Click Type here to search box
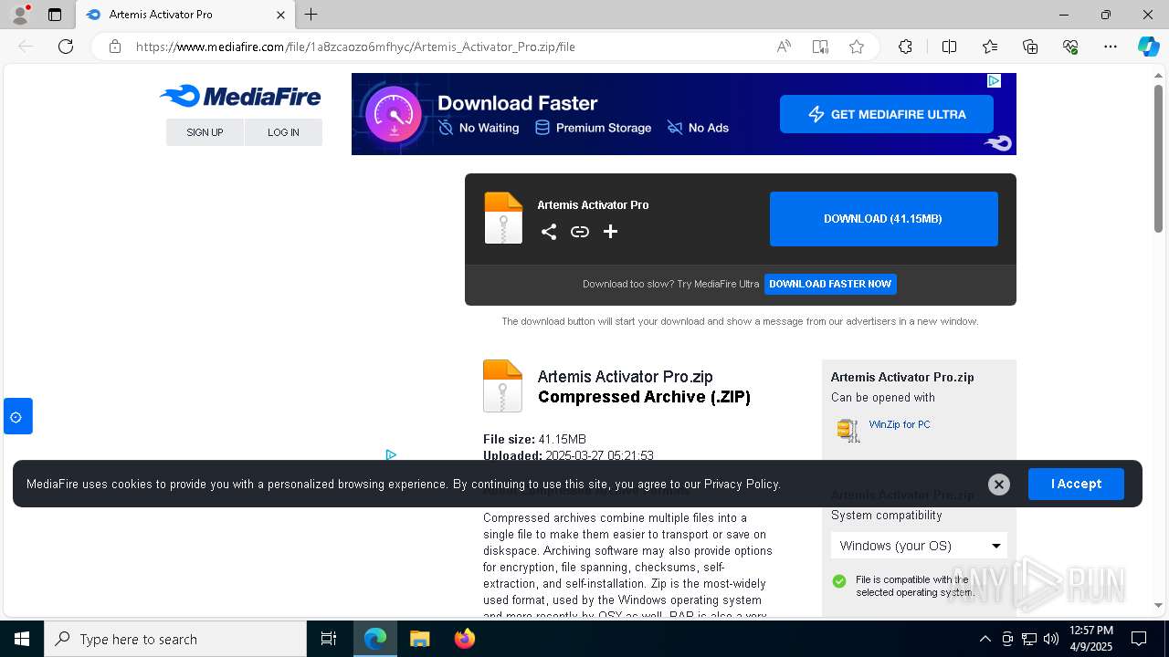Viewport: 1169px width, 657px height. pos(175,639)
